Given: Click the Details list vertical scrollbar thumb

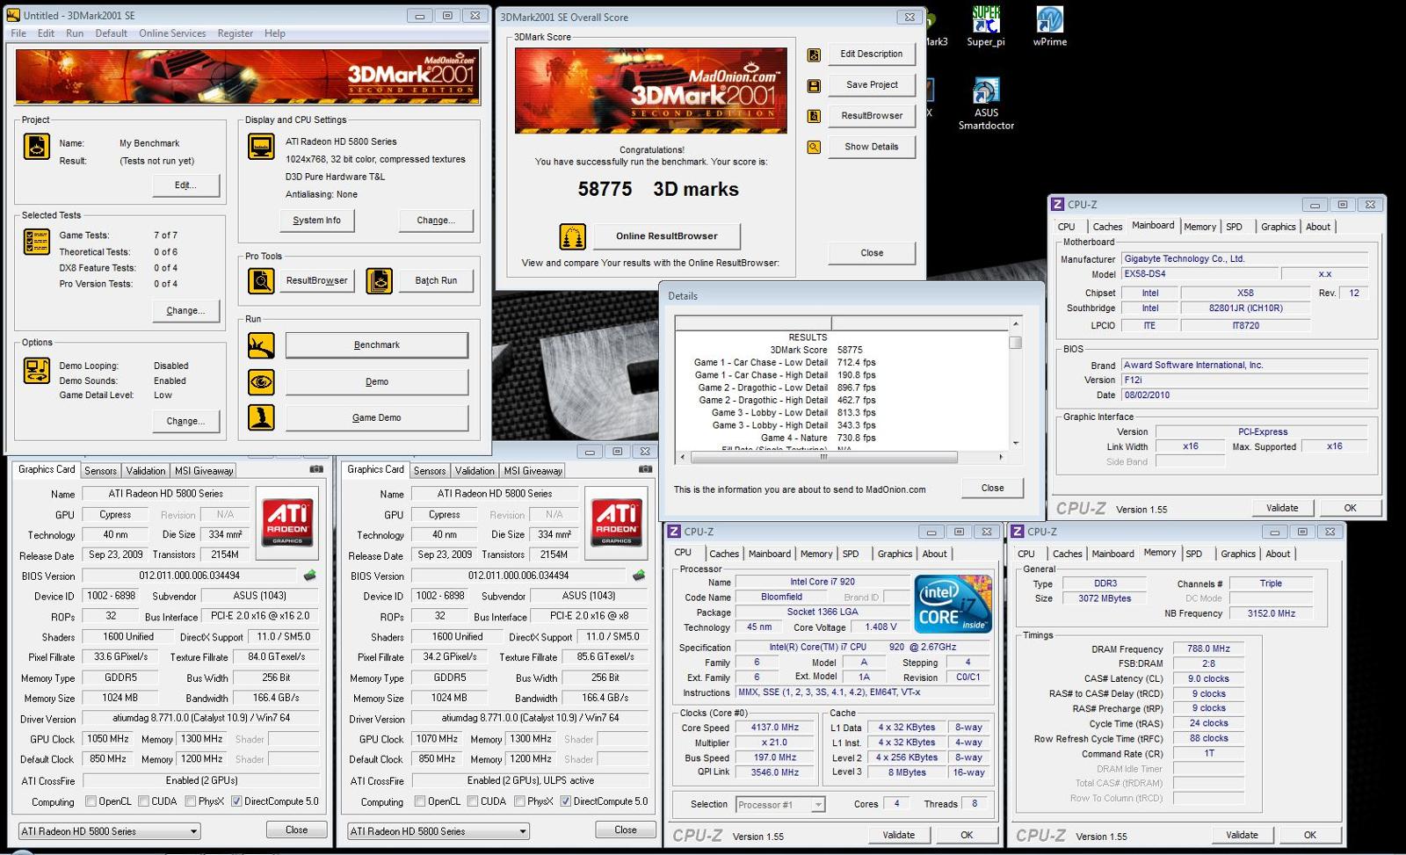Looking at the screenshot, I should pyautogui.click(x=1015, y=343).
